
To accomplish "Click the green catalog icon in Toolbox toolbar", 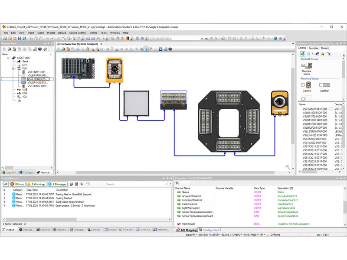I will (302, 54).
